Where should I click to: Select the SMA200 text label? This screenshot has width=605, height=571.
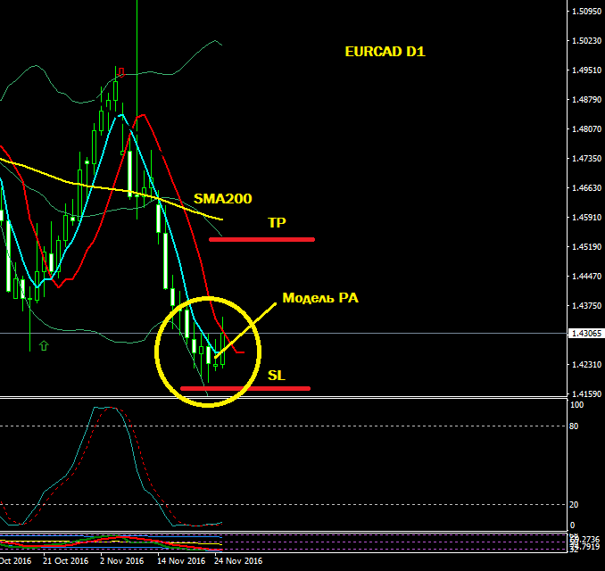pyautogui.click(x=222, y=199)
